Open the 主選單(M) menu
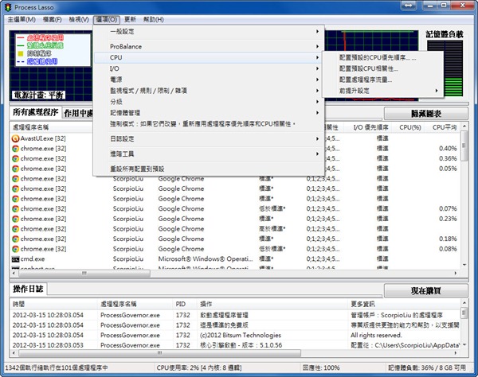 pos(22,19)
